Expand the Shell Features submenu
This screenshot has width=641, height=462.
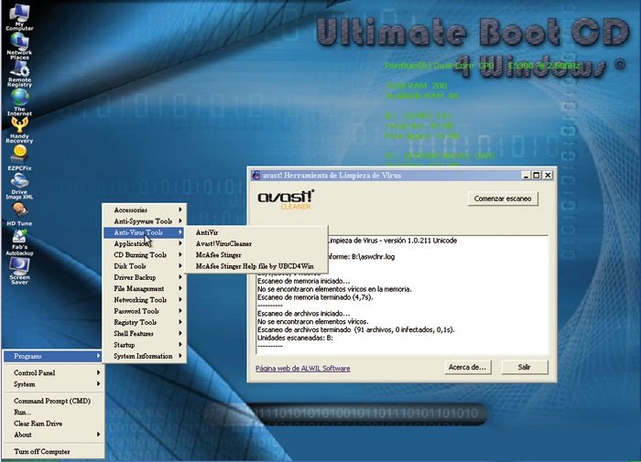coord(145,333)
